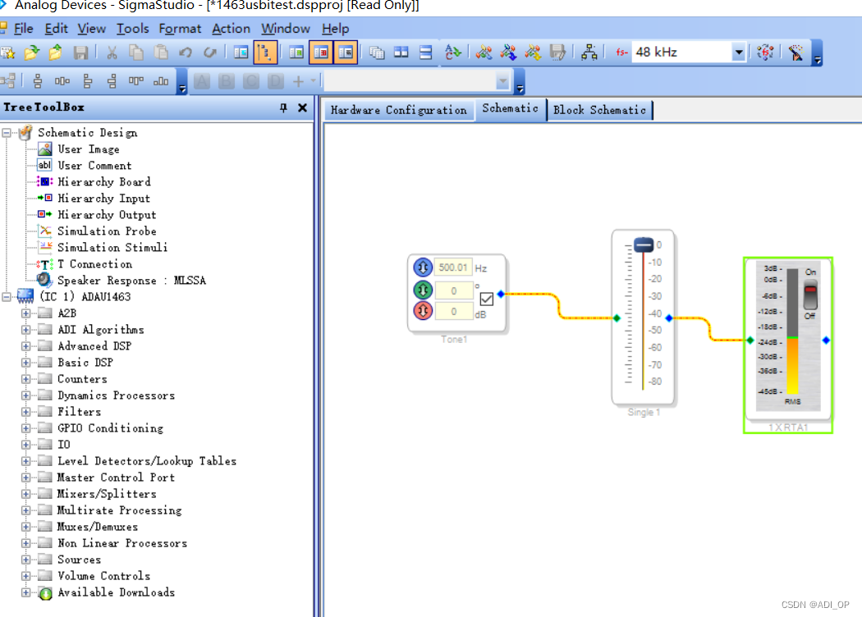
Task: Click the Tone1 phase green knob icon
Action: tap(423, 290)
